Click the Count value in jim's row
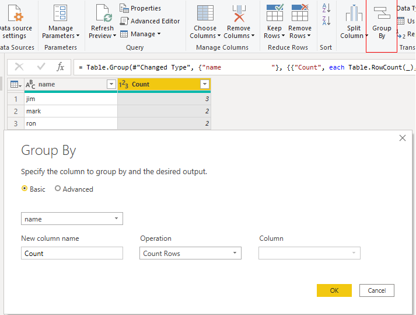Image resolution: width=416 pixels, height=315 pixels. [164, 99]
